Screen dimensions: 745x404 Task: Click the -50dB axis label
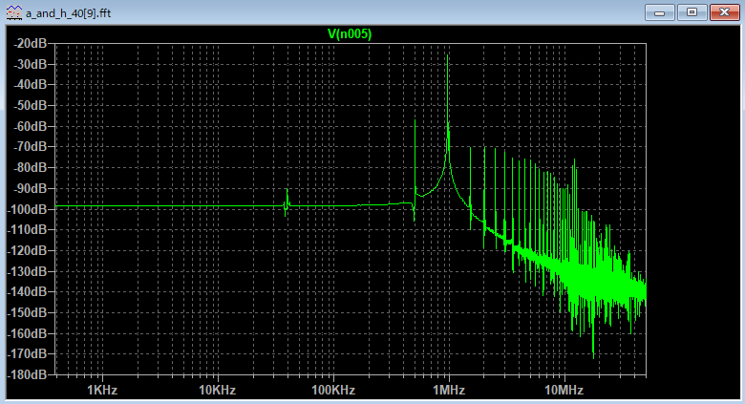tap(31, 105)
